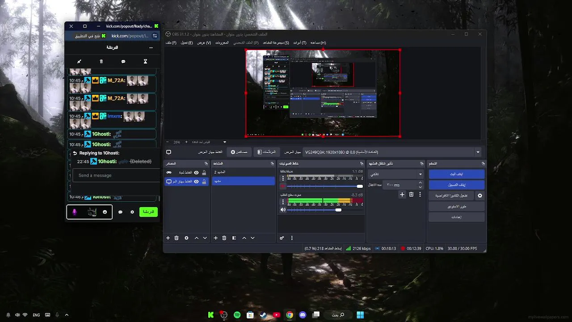Zoom out preview with minus button
The image size is (572, 322).
[x=168, y=142]
